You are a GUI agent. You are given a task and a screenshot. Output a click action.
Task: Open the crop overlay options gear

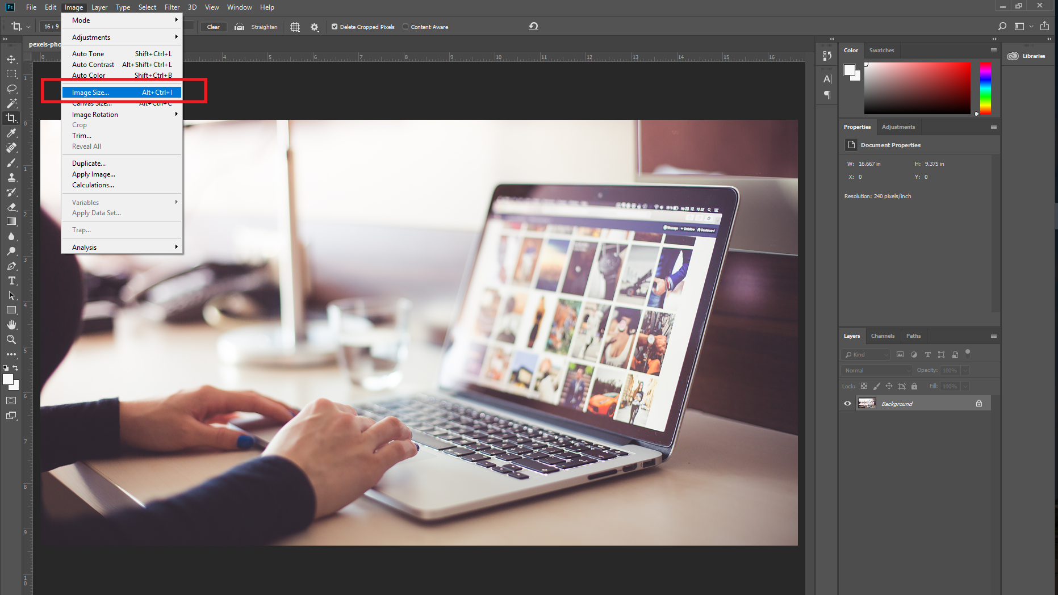(315, 26)
